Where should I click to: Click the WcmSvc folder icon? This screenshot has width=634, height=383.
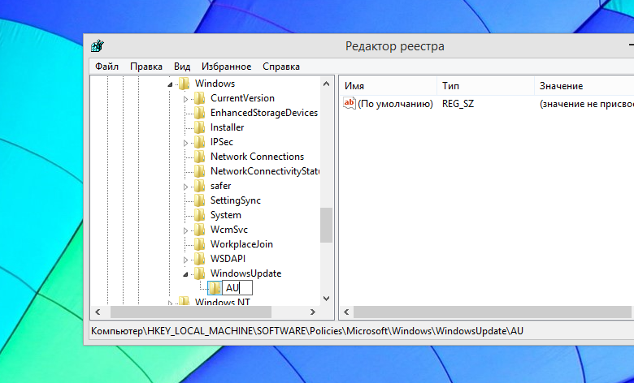199,230
